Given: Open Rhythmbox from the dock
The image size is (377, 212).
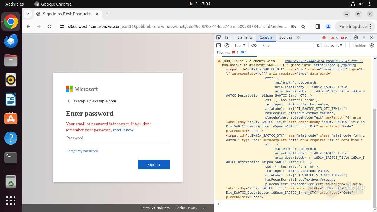Looking at the screenshot, I should coord(11,80).
